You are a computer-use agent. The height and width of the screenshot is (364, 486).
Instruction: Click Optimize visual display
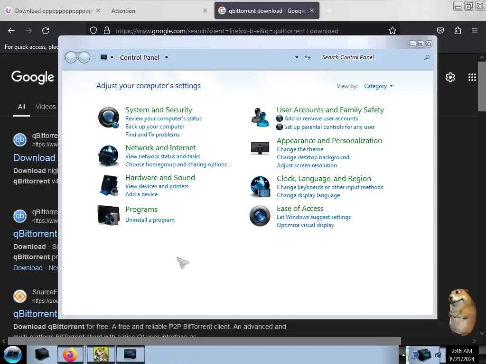click(x=305, y=225)
